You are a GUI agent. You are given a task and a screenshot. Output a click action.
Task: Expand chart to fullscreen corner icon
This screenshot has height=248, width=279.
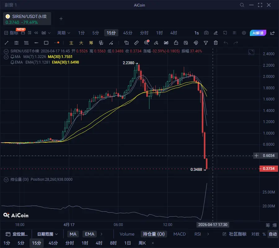coord(251,52)
